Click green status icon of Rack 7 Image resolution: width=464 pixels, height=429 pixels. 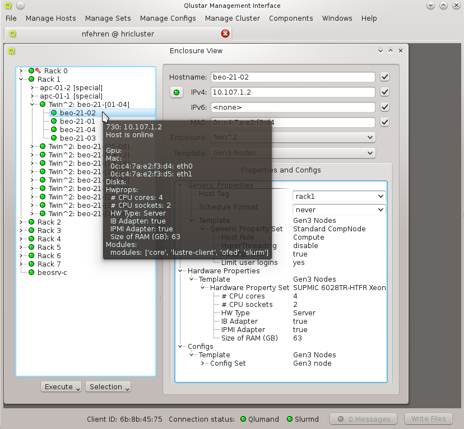point(31,264)
